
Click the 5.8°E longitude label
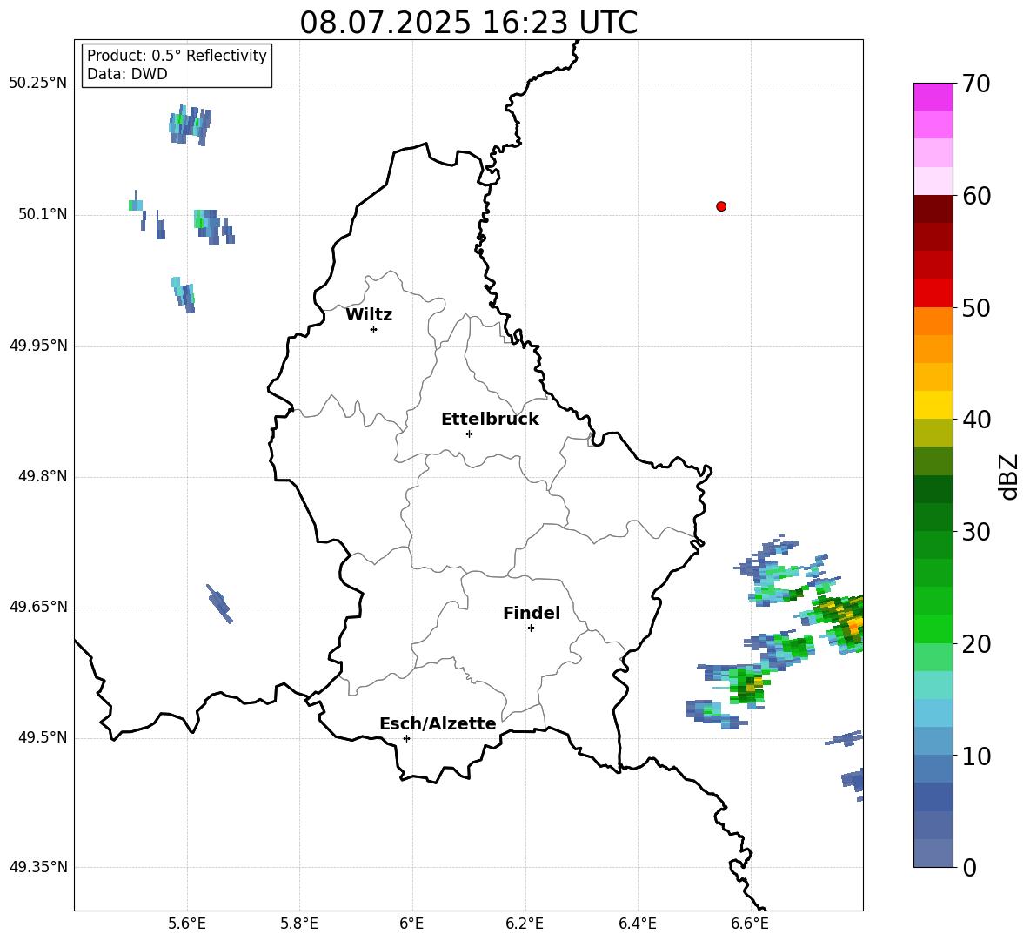[299, 924]
